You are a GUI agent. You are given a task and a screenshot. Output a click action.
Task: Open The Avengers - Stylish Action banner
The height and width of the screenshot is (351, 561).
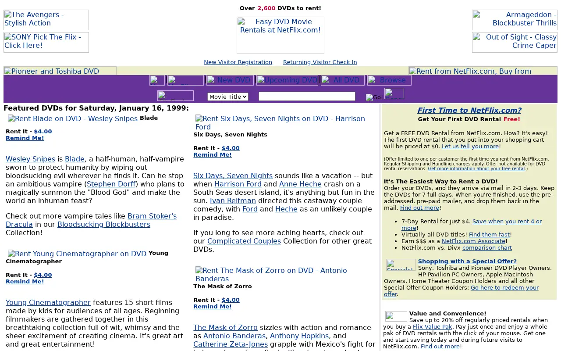(x=46, y=20)
